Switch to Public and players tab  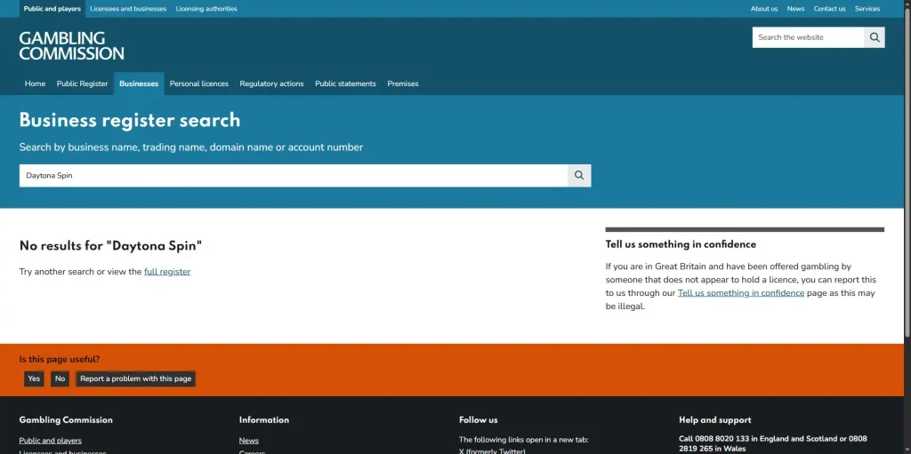point(52,9)
